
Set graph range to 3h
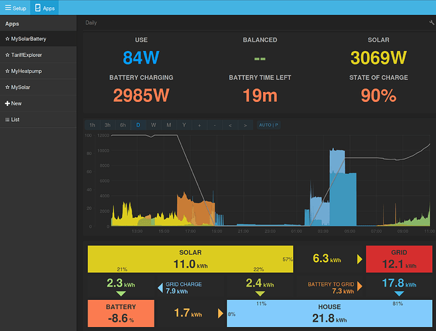(x=107, y=125)
